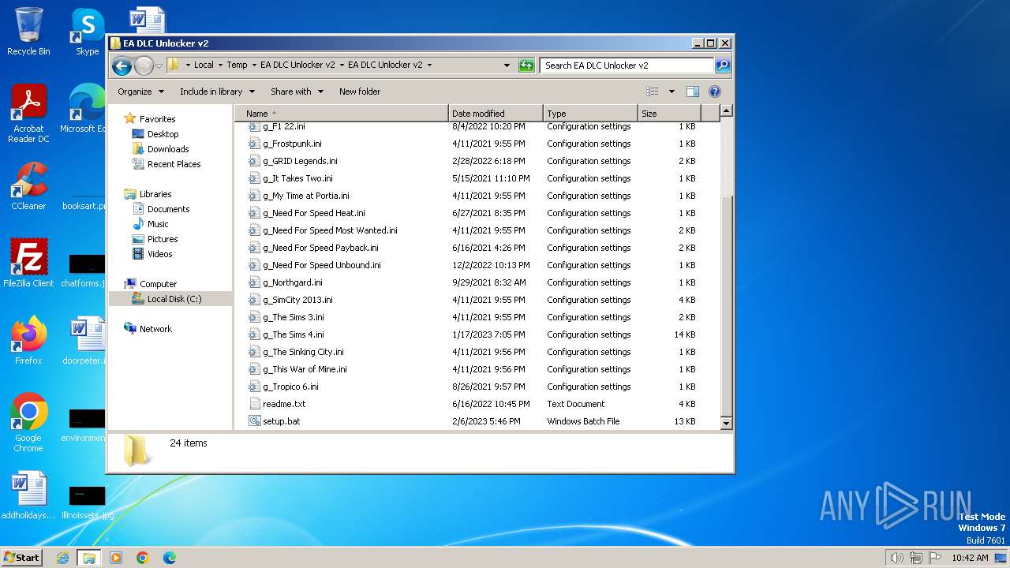Click the volume speaker tray icon

(x=896, y=558)
